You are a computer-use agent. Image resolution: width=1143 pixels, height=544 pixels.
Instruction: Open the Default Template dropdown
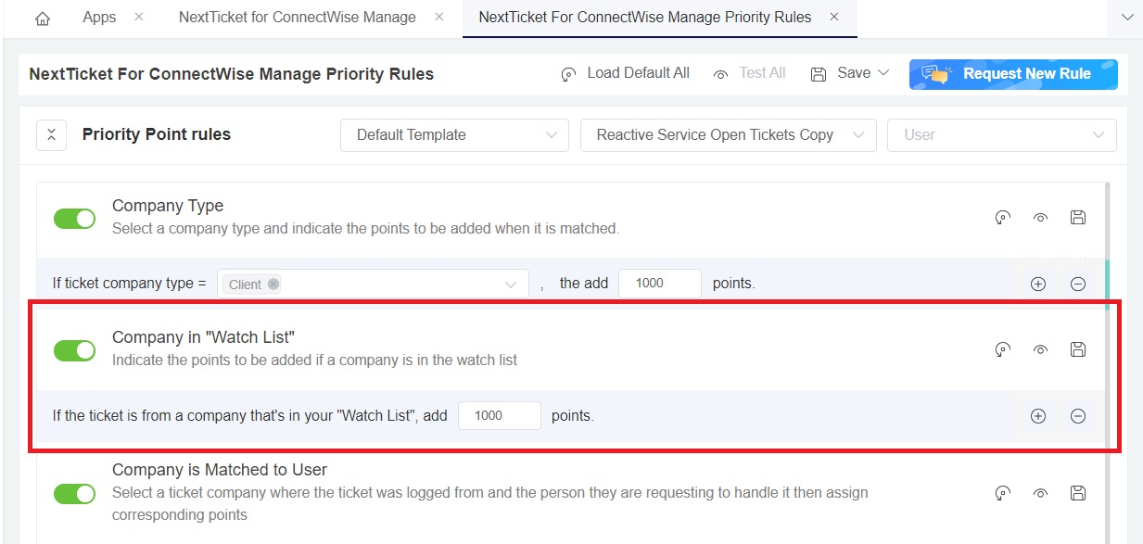click(453, 134)
